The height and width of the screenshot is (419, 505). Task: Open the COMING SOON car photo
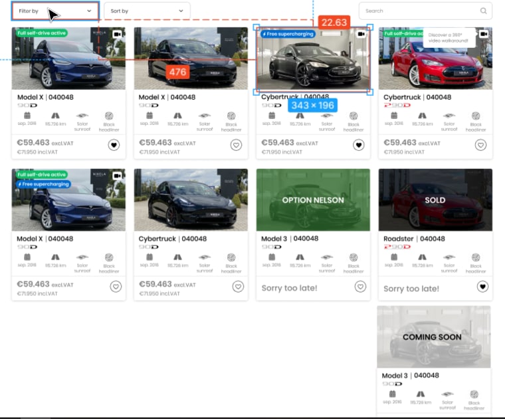coord(434,337)
